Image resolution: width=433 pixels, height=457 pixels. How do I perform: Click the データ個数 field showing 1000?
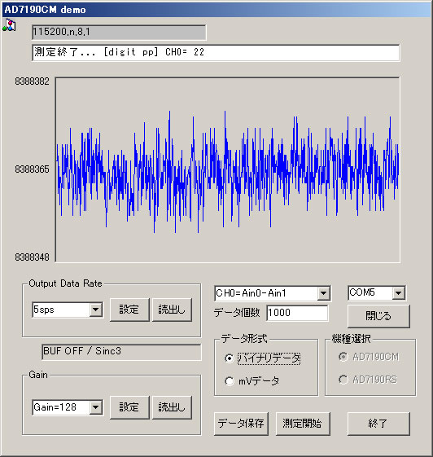[x=297, y=313]
